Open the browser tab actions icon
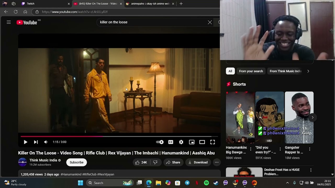335x188 pixels. tap(14, 4)
